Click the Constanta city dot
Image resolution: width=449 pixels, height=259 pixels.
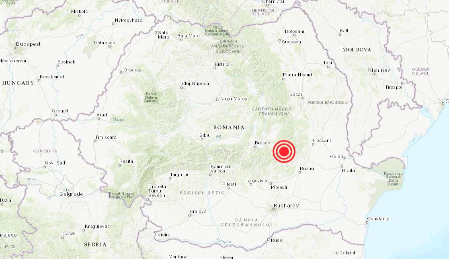coord(367,223)
